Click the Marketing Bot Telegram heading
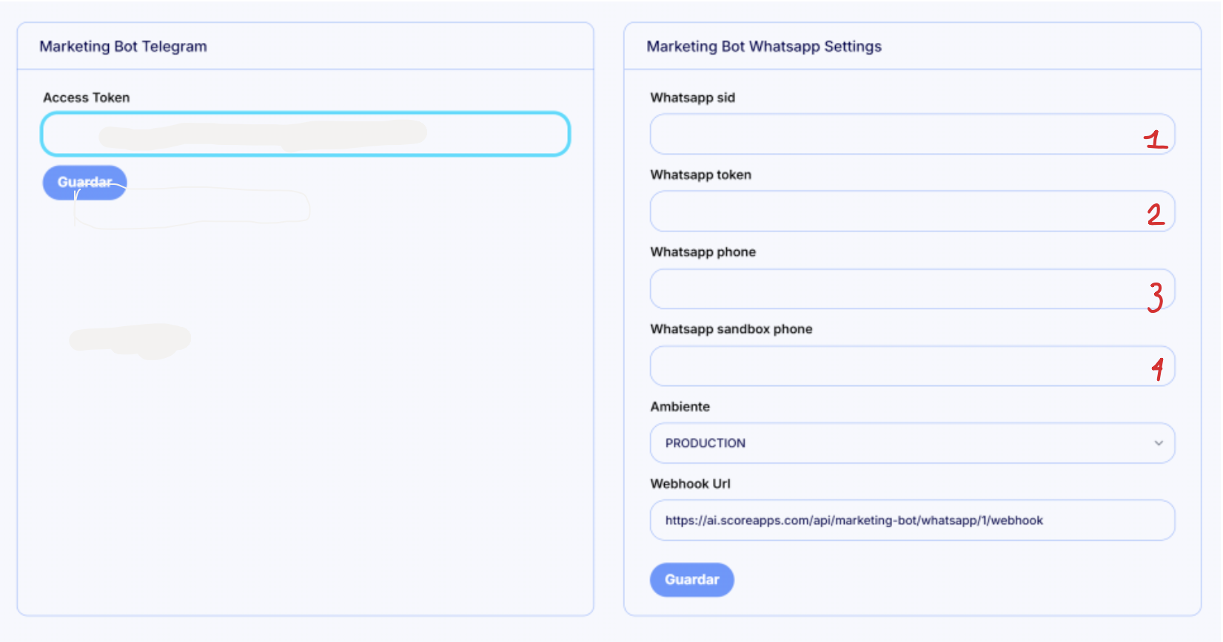This screenshot has height=642, width=1223. click(x=123, y=47)
